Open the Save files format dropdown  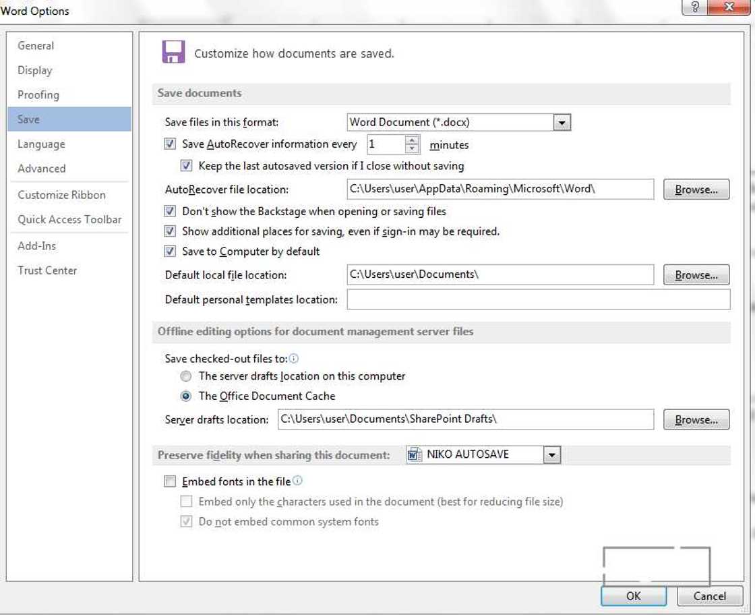(x=562, y=122)
